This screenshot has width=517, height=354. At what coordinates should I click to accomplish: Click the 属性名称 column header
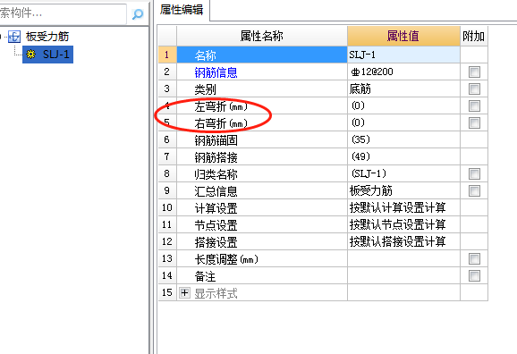[x=262, y=36]
